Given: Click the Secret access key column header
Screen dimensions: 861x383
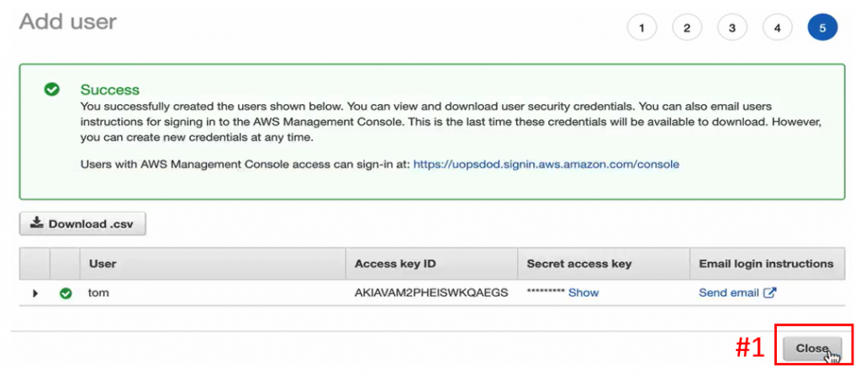Looking at the screenshot, I should pyautogui.click(x=578, y=264).
